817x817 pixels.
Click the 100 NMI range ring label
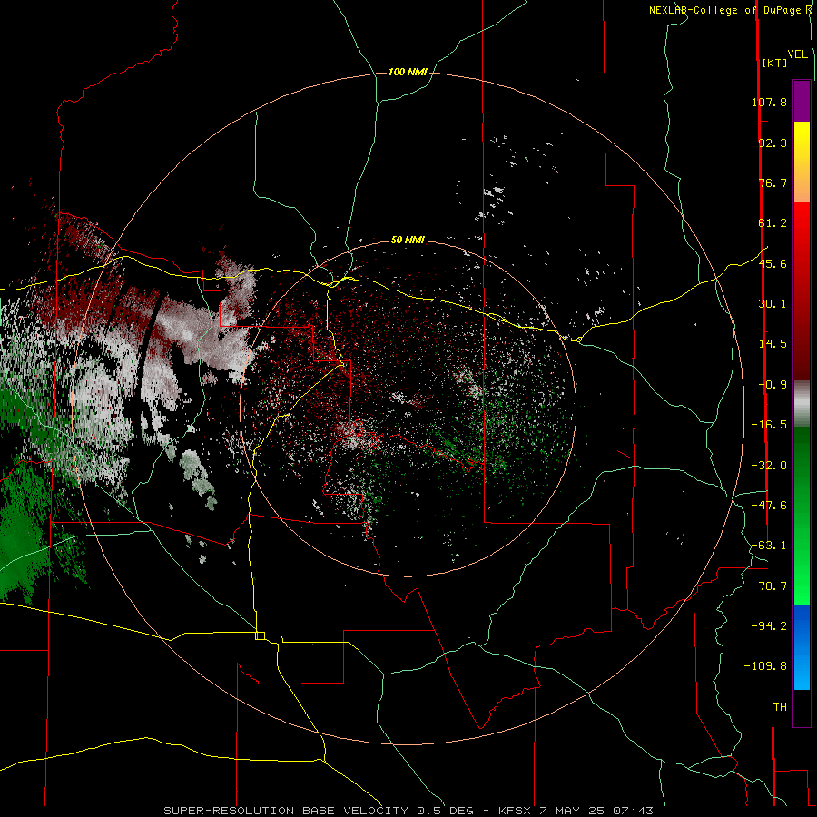click(x=408, y=72)
